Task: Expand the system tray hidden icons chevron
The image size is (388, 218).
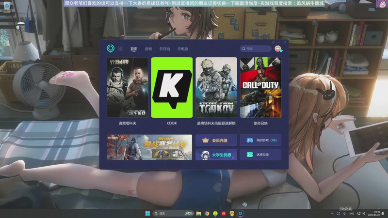Action: (x=332, y=214)
